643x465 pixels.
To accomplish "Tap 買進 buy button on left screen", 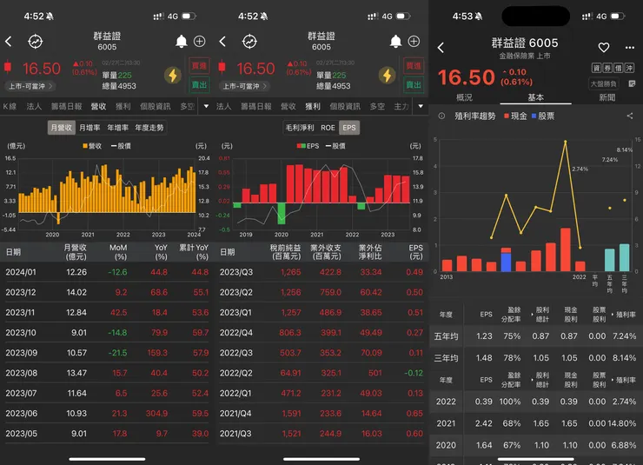I will coord(199,66).
